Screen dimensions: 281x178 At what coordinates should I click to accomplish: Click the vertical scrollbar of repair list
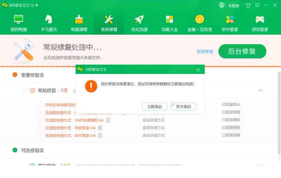[279, 113]
